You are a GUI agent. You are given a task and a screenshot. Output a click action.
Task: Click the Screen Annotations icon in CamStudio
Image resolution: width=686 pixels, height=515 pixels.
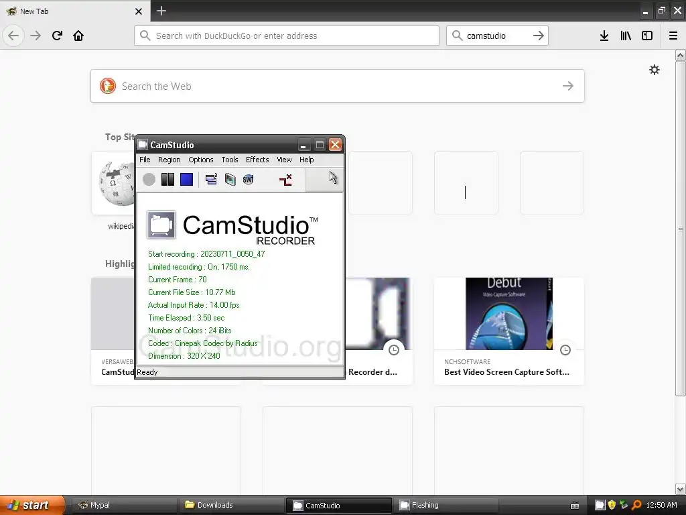coord(230,179)
